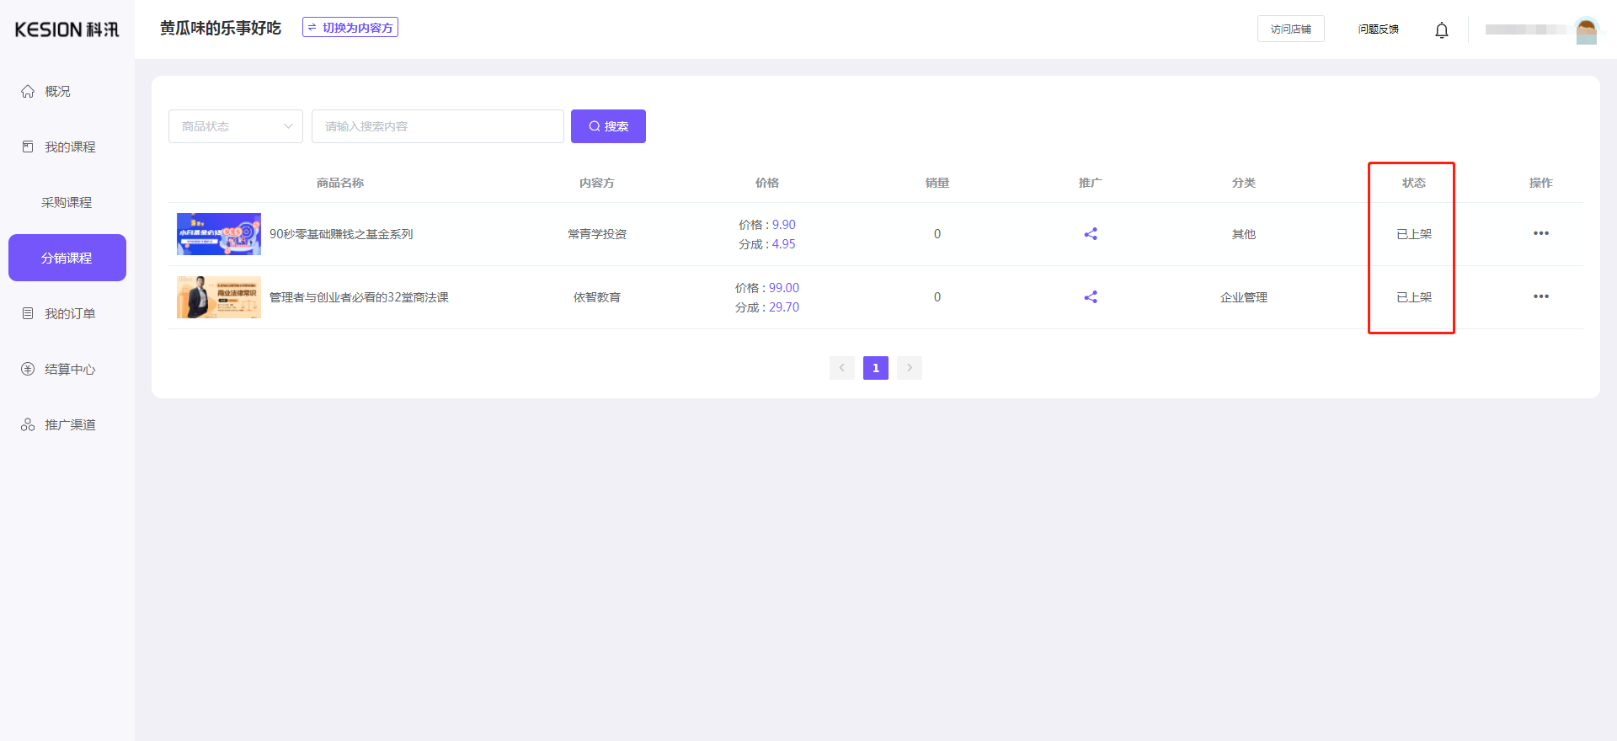Open 结算中心 from the sidebar

tap(69, 369)
